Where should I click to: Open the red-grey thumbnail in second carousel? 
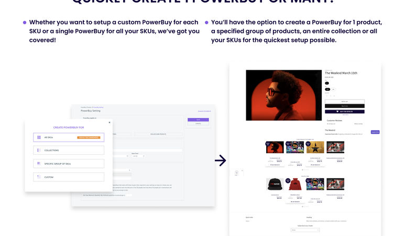(335, 184)
